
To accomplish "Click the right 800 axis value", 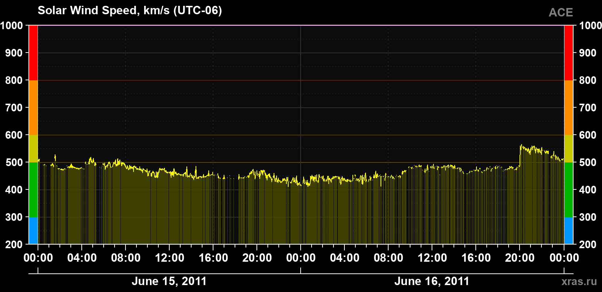I will (x=588, y=80).
